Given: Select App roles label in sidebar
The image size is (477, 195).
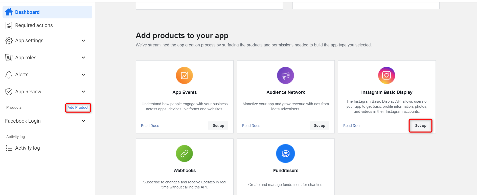Looking at the screenshot, I should coord(26,58).
